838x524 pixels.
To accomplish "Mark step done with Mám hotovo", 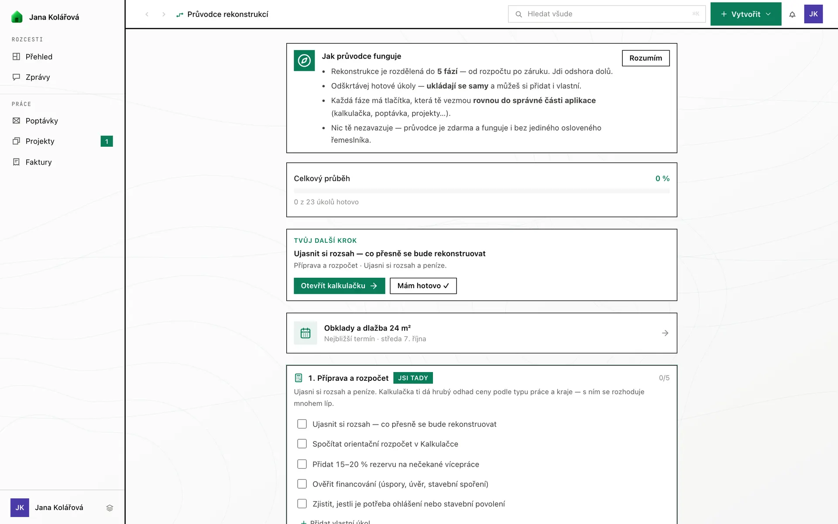I will 423,286.
